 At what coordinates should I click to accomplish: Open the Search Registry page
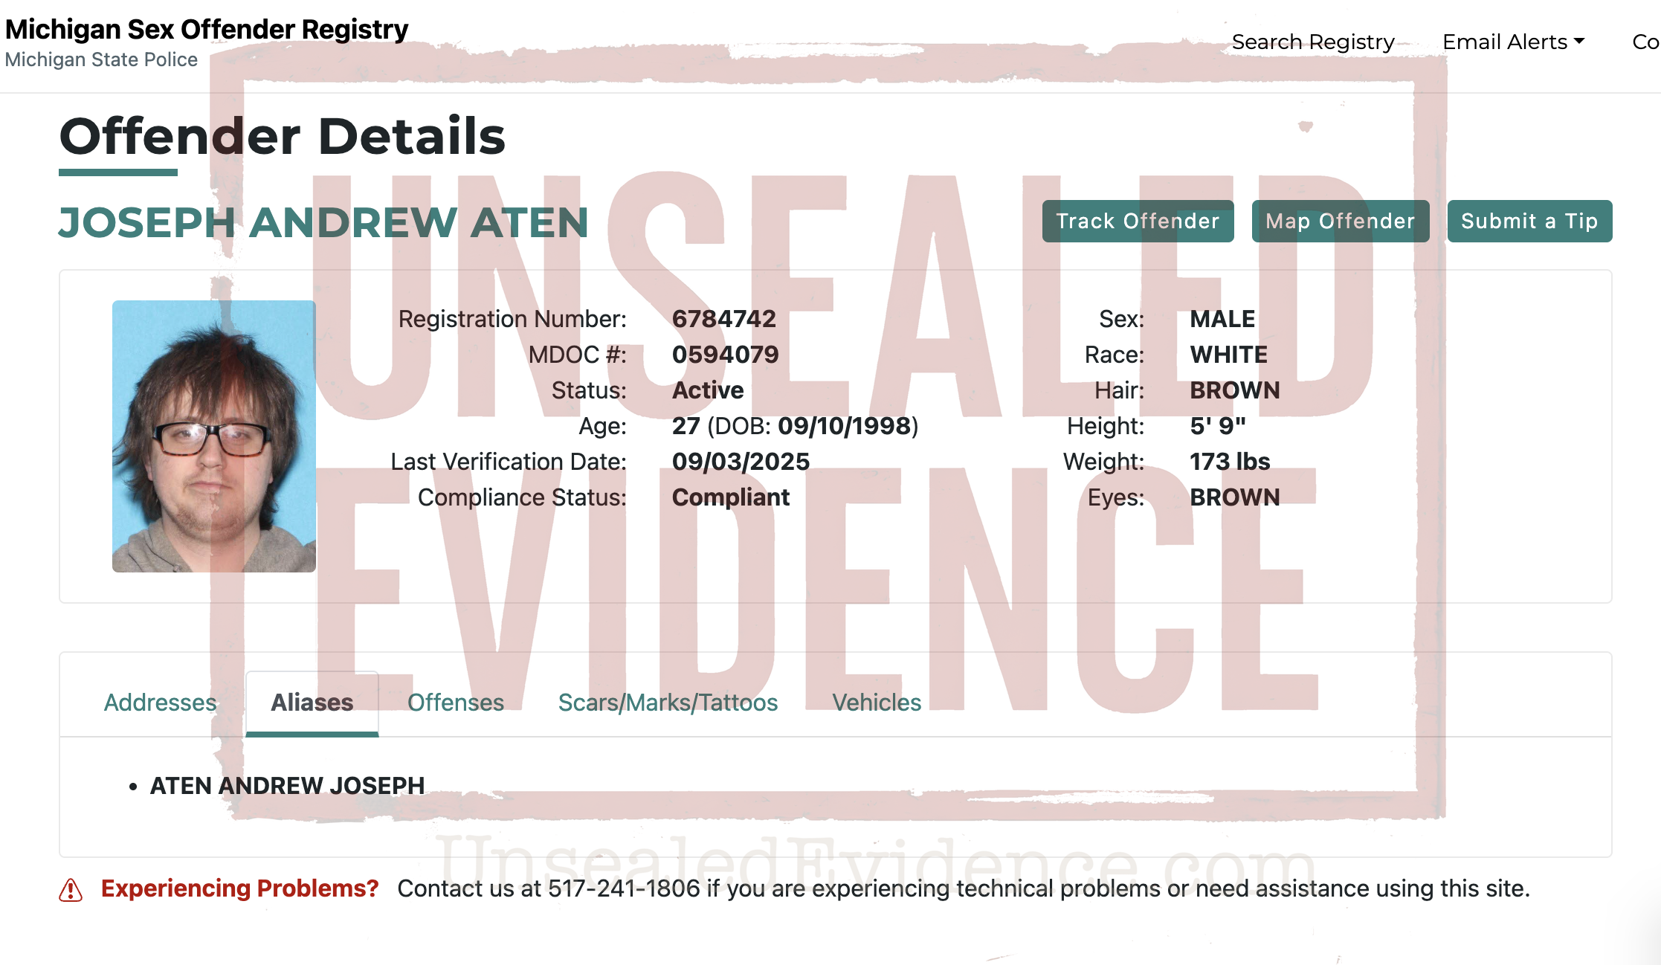[x=1313, y=42]
